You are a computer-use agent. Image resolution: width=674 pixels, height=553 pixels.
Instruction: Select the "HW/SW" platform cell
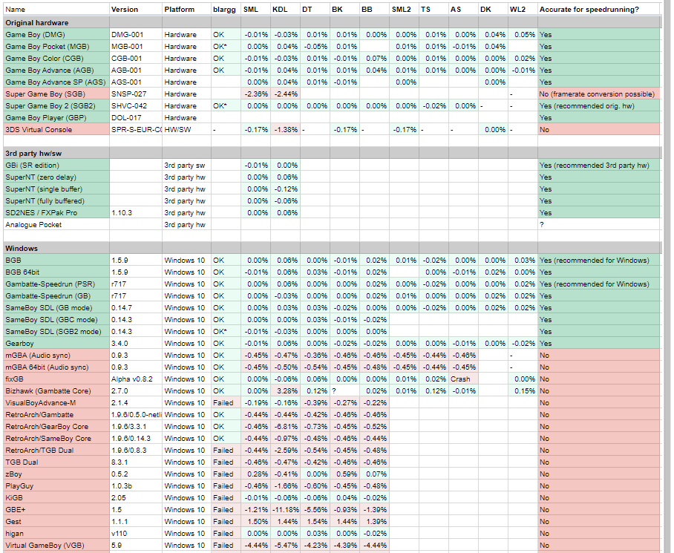coord(186,129)
